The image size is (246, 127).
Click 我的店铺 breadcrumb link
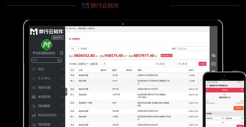tap(82, 28)
